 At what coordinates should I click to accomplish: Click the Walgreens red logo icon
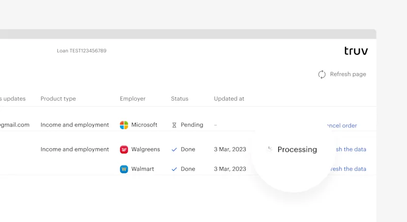pyautogui.click(x=124, y=149)
